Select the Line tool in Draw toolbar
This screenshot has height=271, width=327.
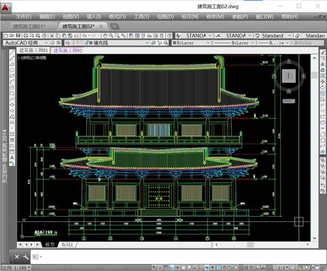coord(12,52)
